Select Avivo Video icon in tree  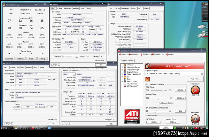click(x=125, y=81)
